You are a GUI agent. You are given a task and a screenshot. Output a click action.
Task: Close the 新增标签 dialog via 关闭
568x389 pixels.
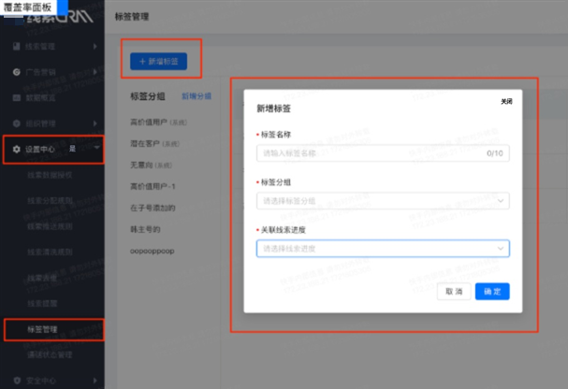click(x=506, y=102)
